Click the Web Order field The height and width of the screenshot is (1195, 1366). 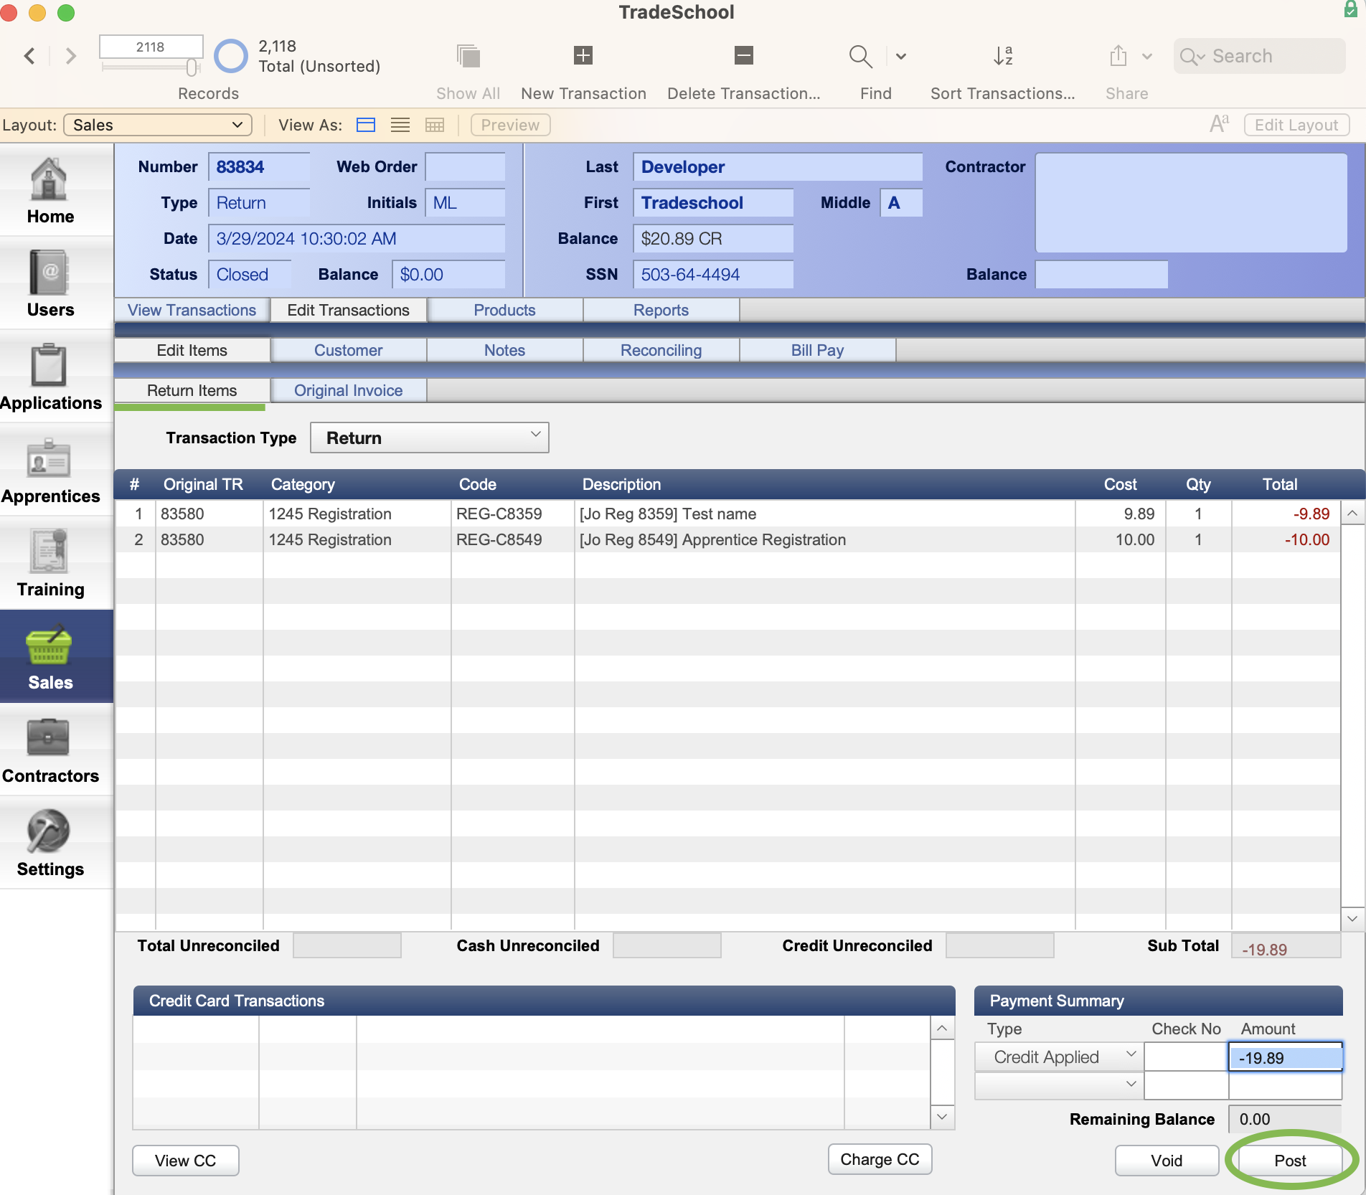tap(465, 167)
